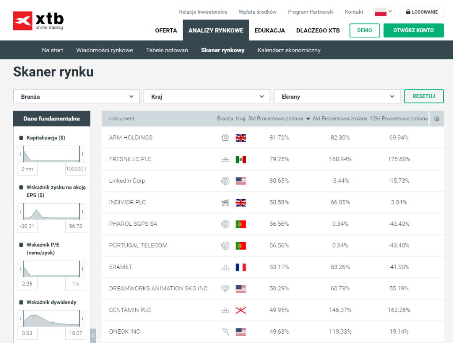Expand the Kraj dropdown filter
This screenshot has width=453, height=343.
pos(206,96)
